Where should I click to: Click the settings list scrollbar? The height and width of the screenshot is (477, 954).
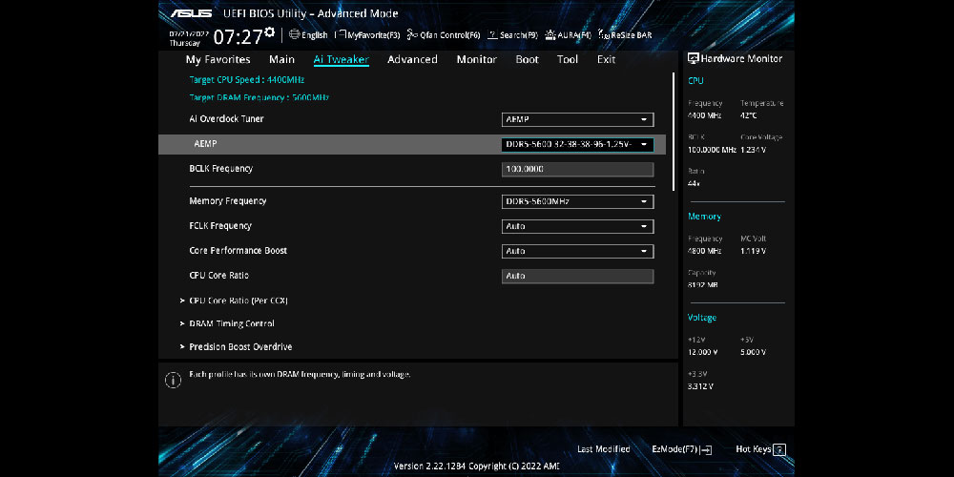coord(674,132)
